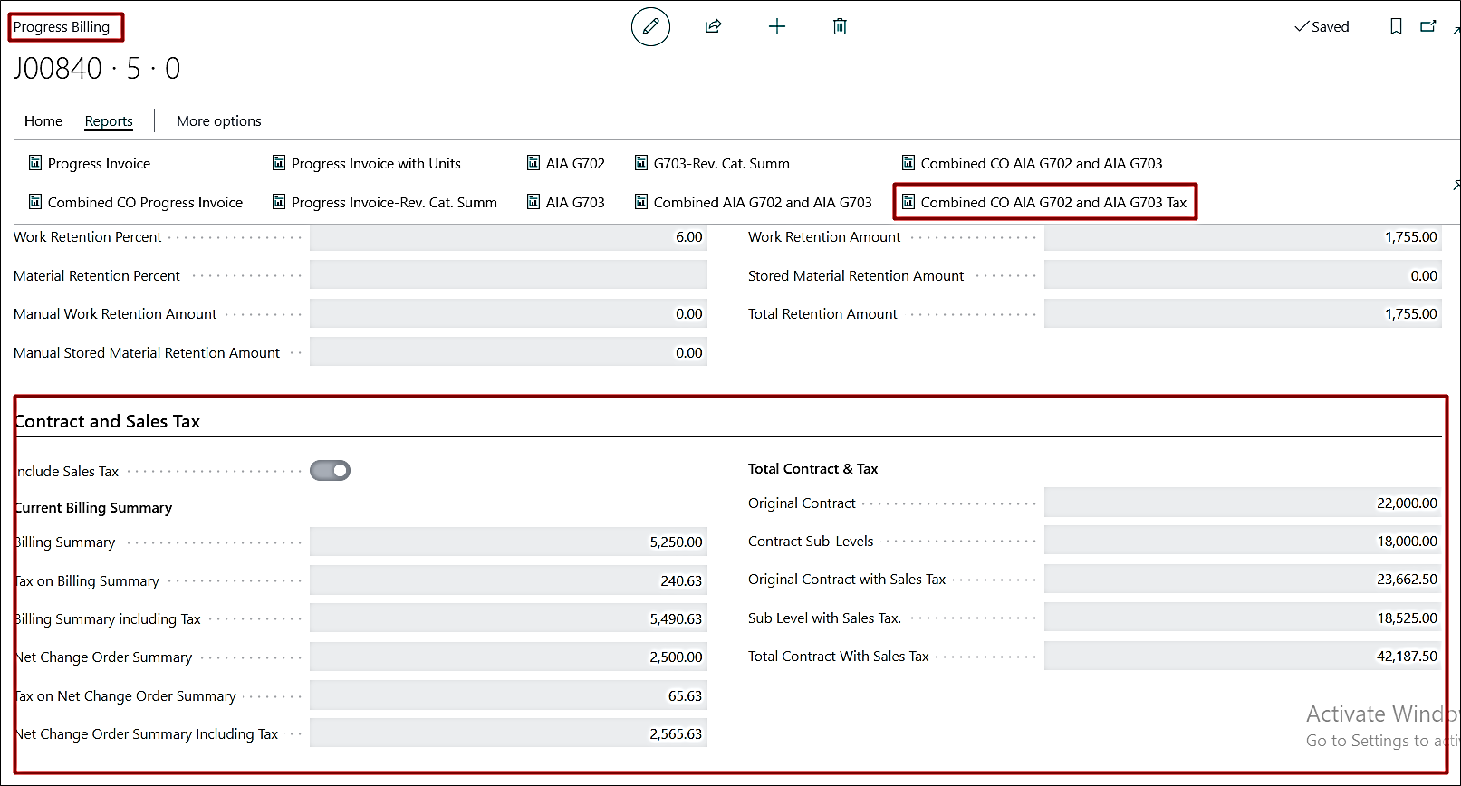The width and height of the screenshot is (1461, 786).
Task: Click the share icon
Action: (x=714, y=26)
